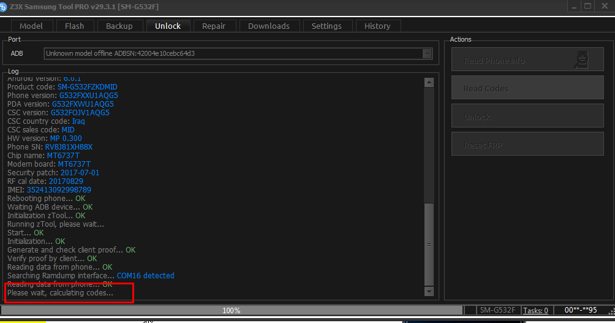
Task: Select product code SM-G532FZKDMID
Action: point(88,87)
